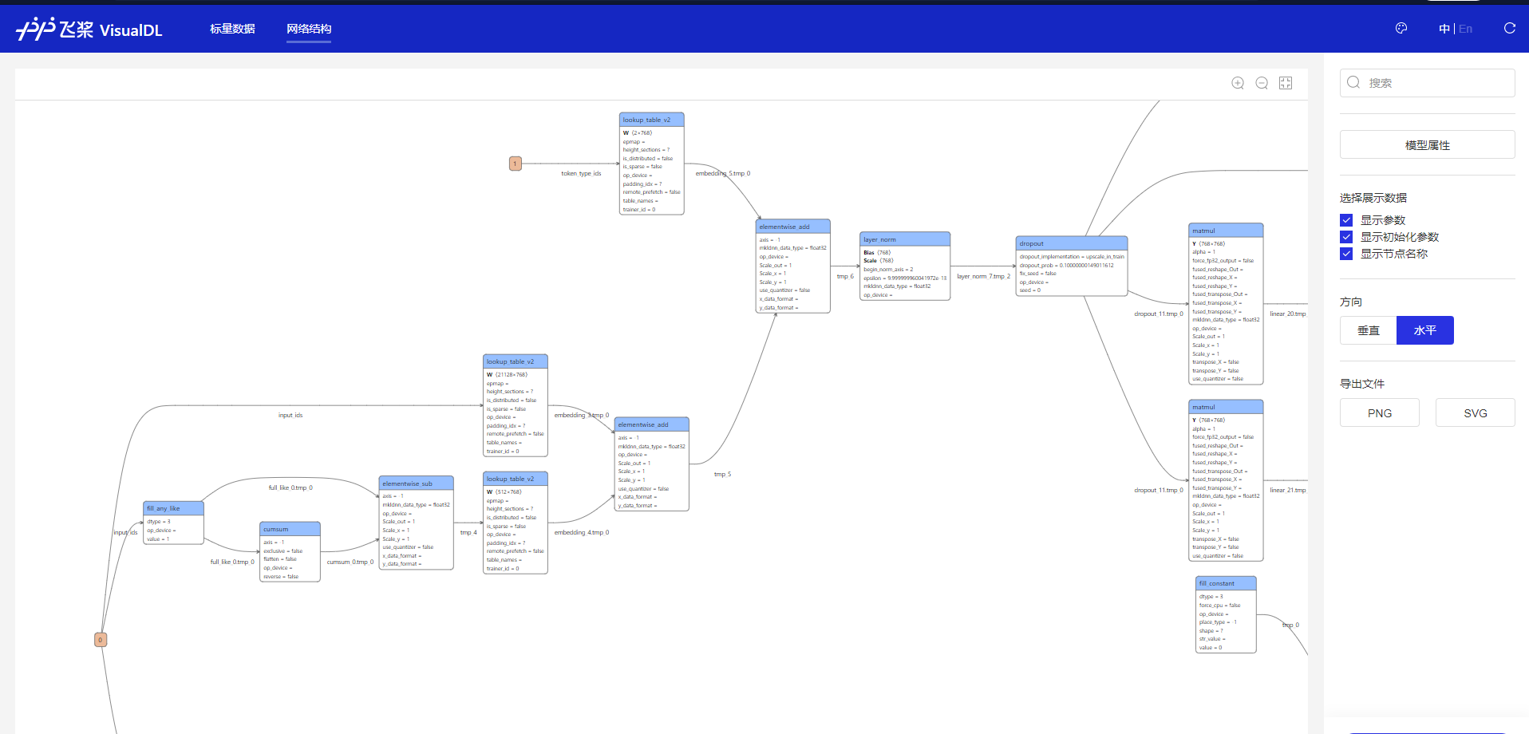Image resolution: width=1529 pixels, height=734 pixels.
Task: Click the PaddlePaddle VisualDL logo
Action: point(89,29)
